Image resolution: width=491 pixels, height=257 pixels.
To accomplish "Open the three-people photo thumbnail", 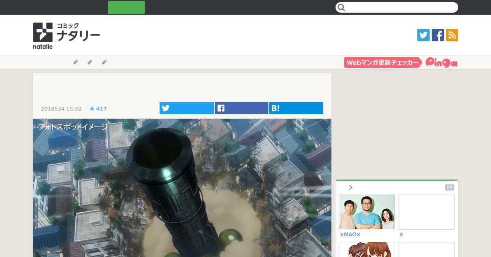I will pyautogui.click(x=367, y=212).
